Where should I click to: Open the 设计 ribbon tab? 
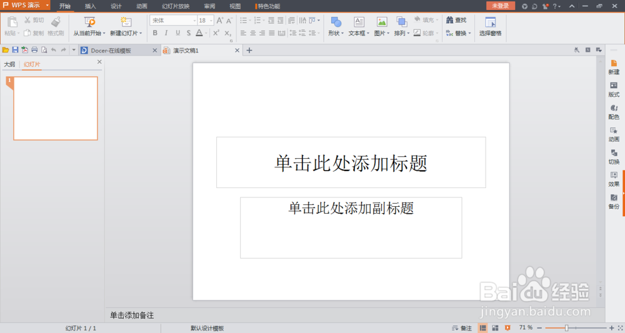(x=116, y=6)
